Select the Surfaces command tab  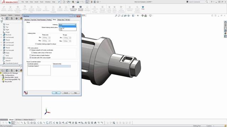(x=17, y=15)
